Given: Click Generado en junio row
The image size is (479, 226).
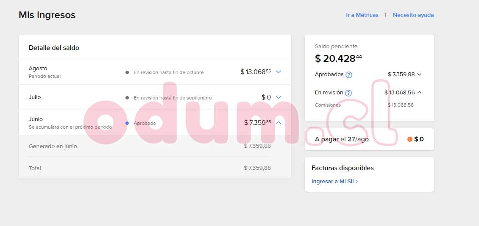Looking at the screenshot, I should 53,146.
